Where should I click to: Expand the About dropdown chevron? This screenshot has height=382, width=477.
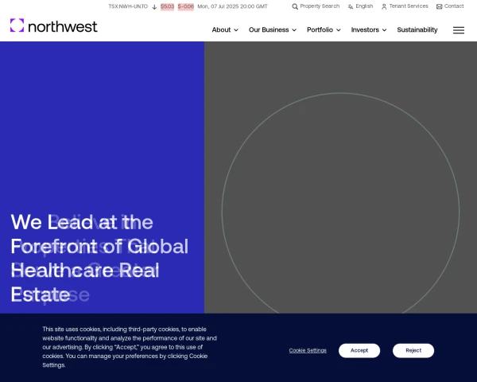click(x=236, y=30)
